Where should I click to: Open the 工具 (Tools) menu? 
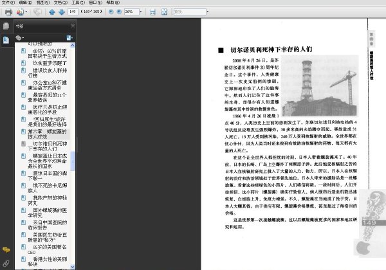[78, 3]
